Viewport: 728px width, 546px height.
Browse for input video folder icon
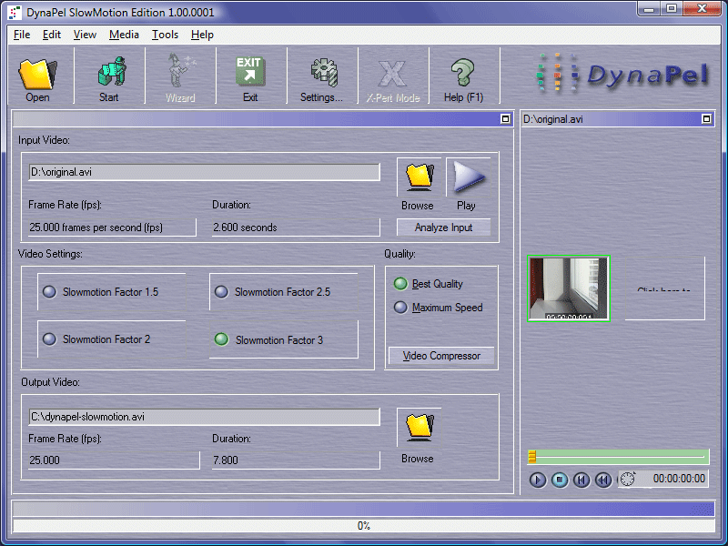pyautogui.click(x=420, y=177)
